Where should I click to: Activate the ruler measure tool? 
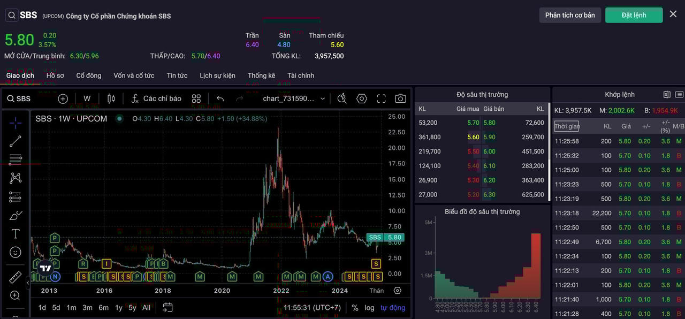[x=16, y=277]
